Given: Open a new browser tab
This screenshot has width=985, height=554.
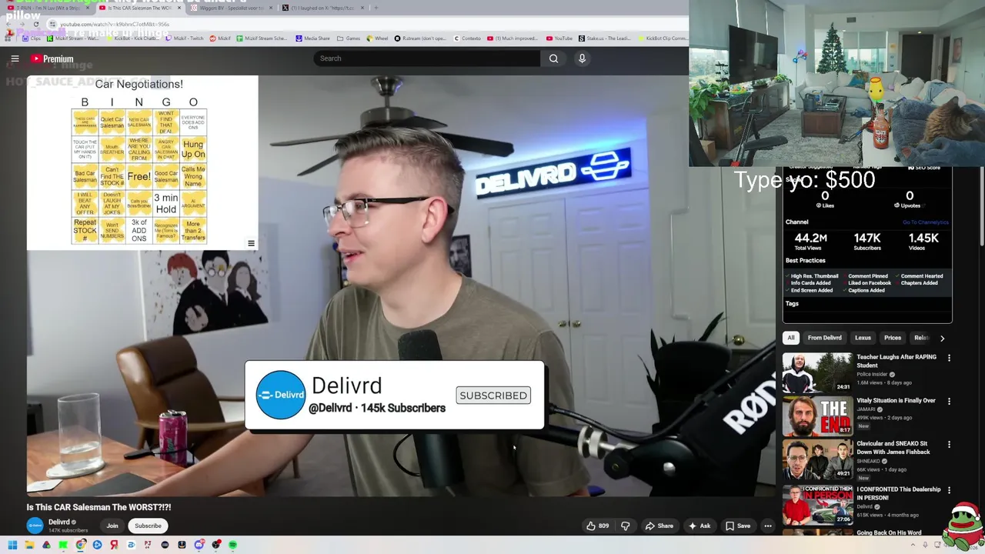Looking at the screenshot, I should 376,8.
